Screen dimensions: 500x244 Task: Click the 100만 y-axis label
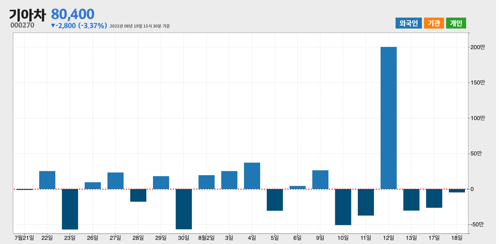[478, 118]
